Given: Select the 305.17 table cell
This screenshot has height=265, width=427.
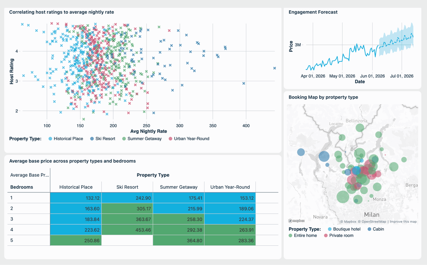Looking at the screenshot, I should [x=127, y=208].
